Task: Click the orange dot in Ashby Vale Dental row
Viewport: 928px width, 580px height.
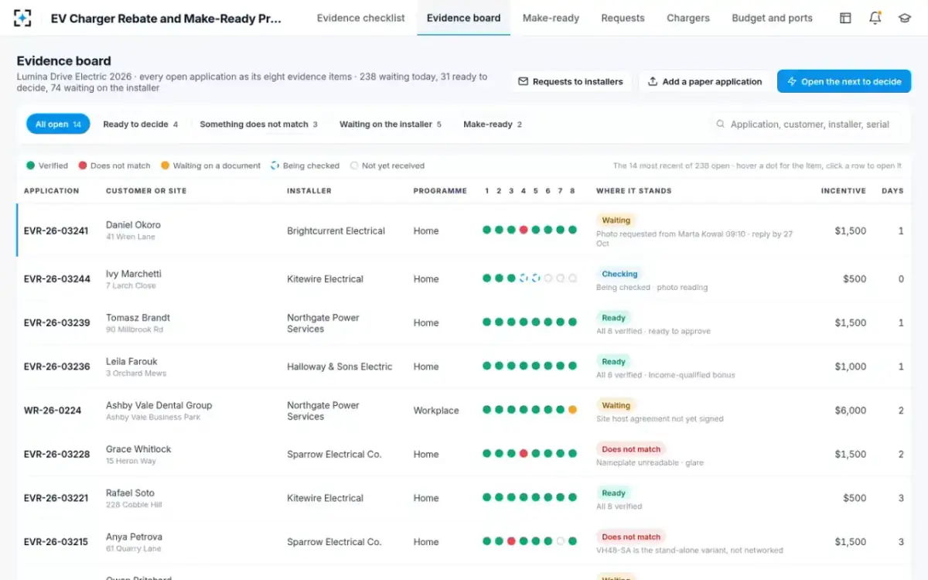Action: (572, 410)
